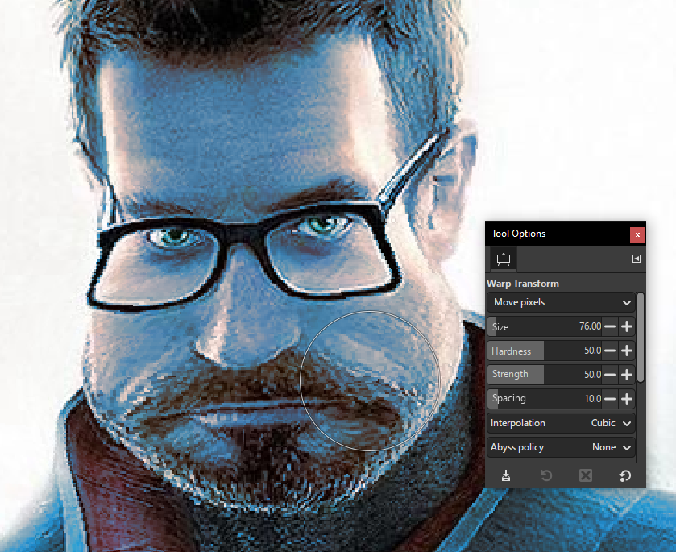Click the Hardness slider
The width and height of the screenshot is (676, 552).
click(545, 351)
